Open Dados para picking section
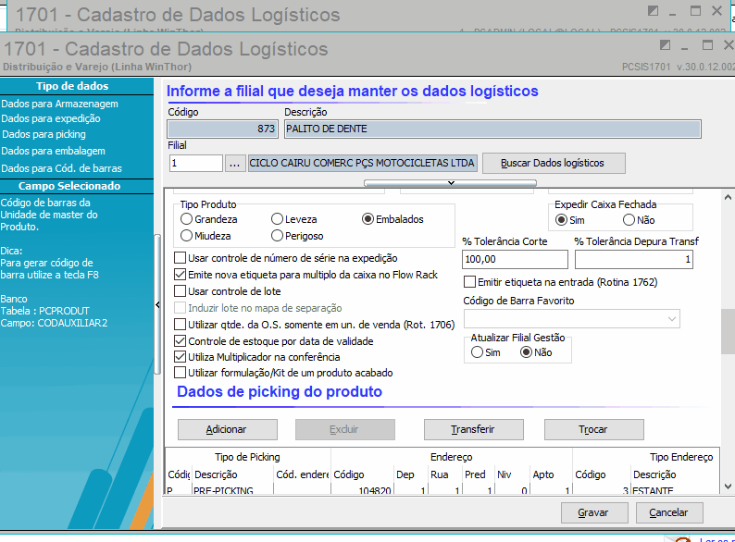Screen dimensions: 735x542 [x=44, y=134]
